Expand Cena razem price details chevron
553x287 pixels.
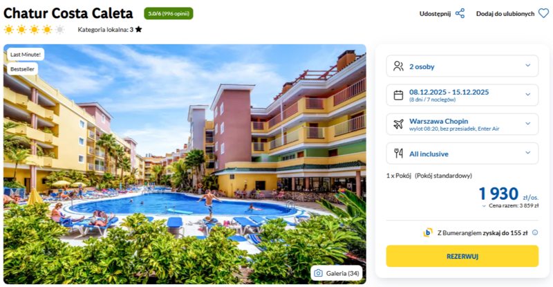pos(484,206)
